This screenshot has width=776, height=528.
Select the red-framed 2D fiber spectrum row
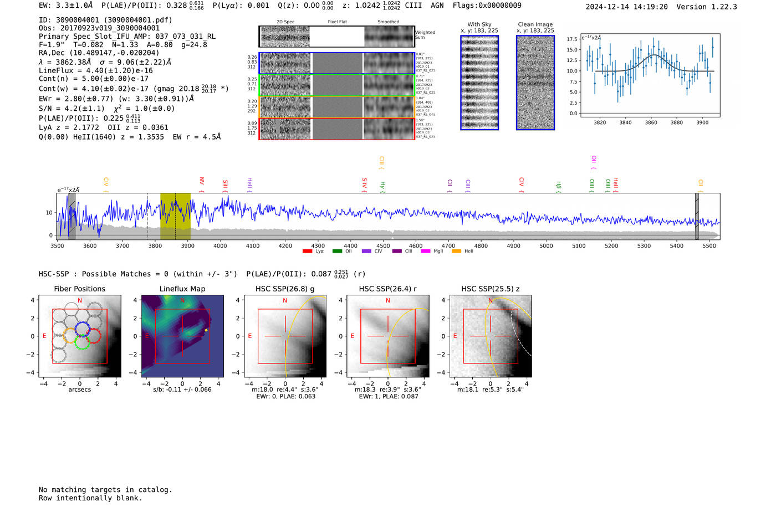337,129
